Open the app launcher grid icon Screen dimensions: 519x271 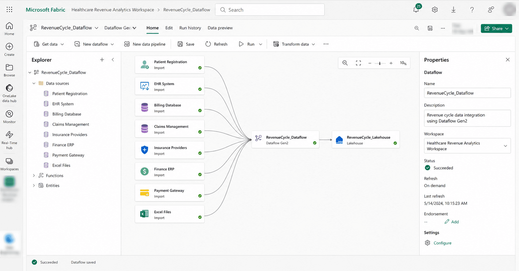[x=10, y=10]
